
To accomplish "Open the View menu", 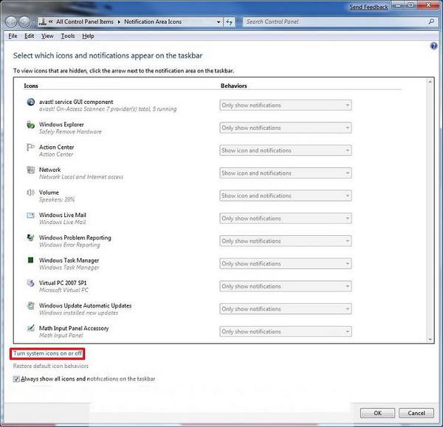I will (x=47, y=36).
